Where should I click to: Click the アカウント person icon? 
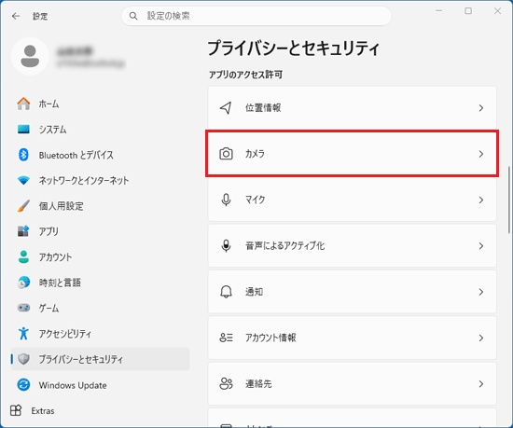click(x=23, y=256)
